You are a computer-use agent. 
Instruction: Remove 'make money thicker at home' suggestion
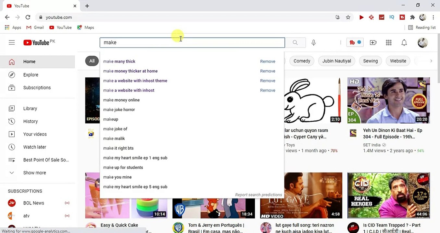(268, 71)
